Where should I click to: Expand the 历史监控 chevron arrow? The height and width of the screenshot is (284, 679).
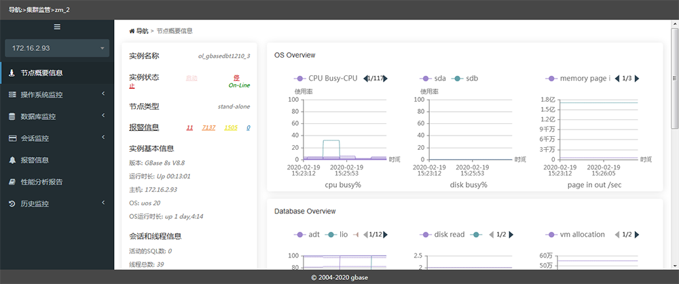point(103,203)
